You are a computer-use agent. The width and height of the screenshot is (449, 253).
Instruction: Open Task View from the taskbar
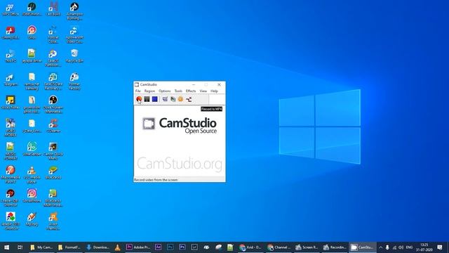pos(20,247)
